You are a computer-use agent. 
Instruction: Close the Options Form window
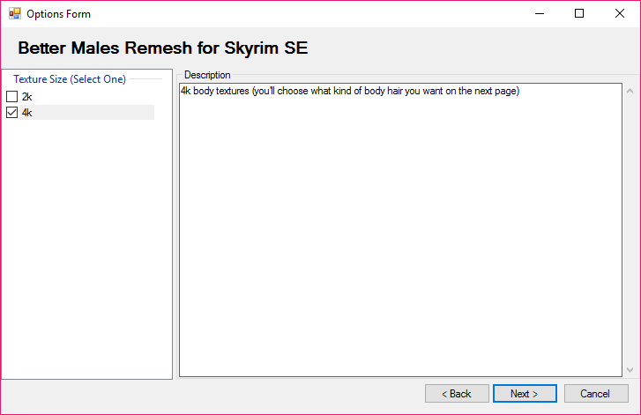tap(620, 13)
